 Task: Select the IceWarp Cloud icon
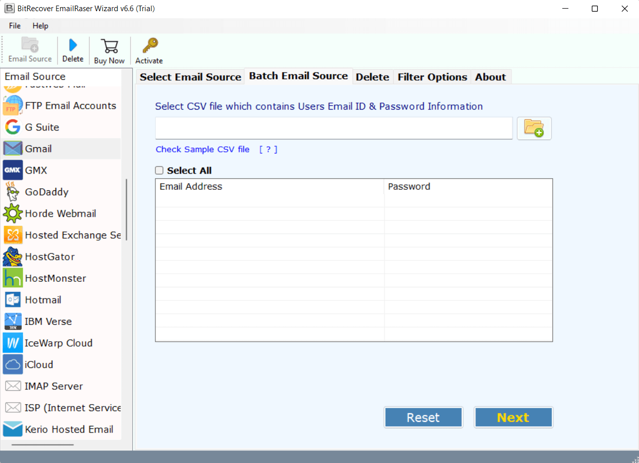[x=13, y=343]
